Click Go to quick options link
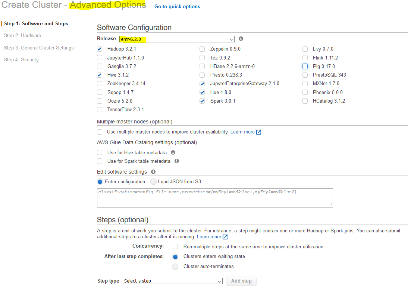The image size is (411, 287). tap(177, 7)
